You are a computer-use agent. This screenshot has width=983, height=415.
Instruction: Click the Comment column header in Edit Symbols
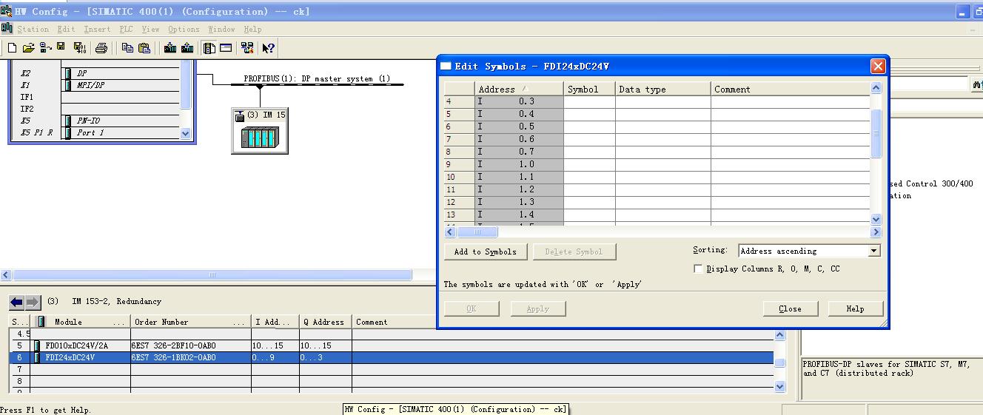(790, 89)
